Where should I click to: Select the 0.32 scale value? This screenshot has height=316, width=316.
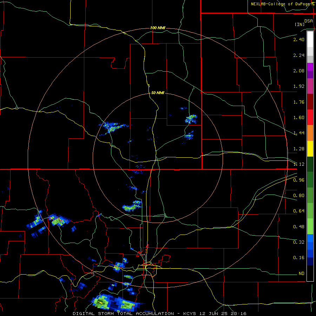click(299, 242)
